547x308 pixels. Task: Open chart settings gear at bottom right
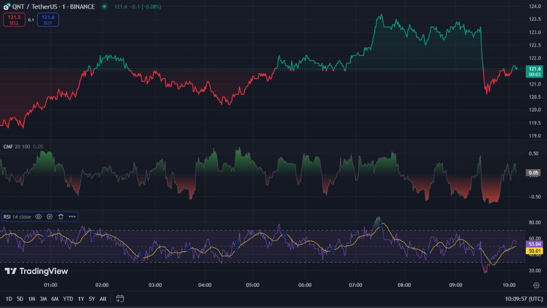coord(536,285)
